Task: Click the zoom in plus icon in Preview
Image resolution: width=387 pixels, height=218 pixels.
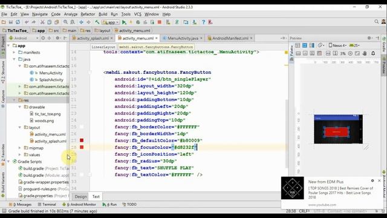Action: coord(350,53)
